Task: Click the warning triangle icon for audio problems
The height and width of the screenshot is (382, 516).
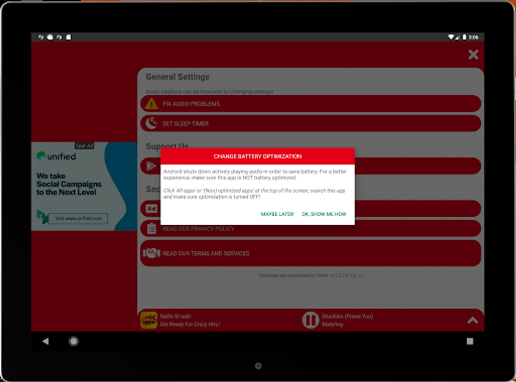Action: 151,103
